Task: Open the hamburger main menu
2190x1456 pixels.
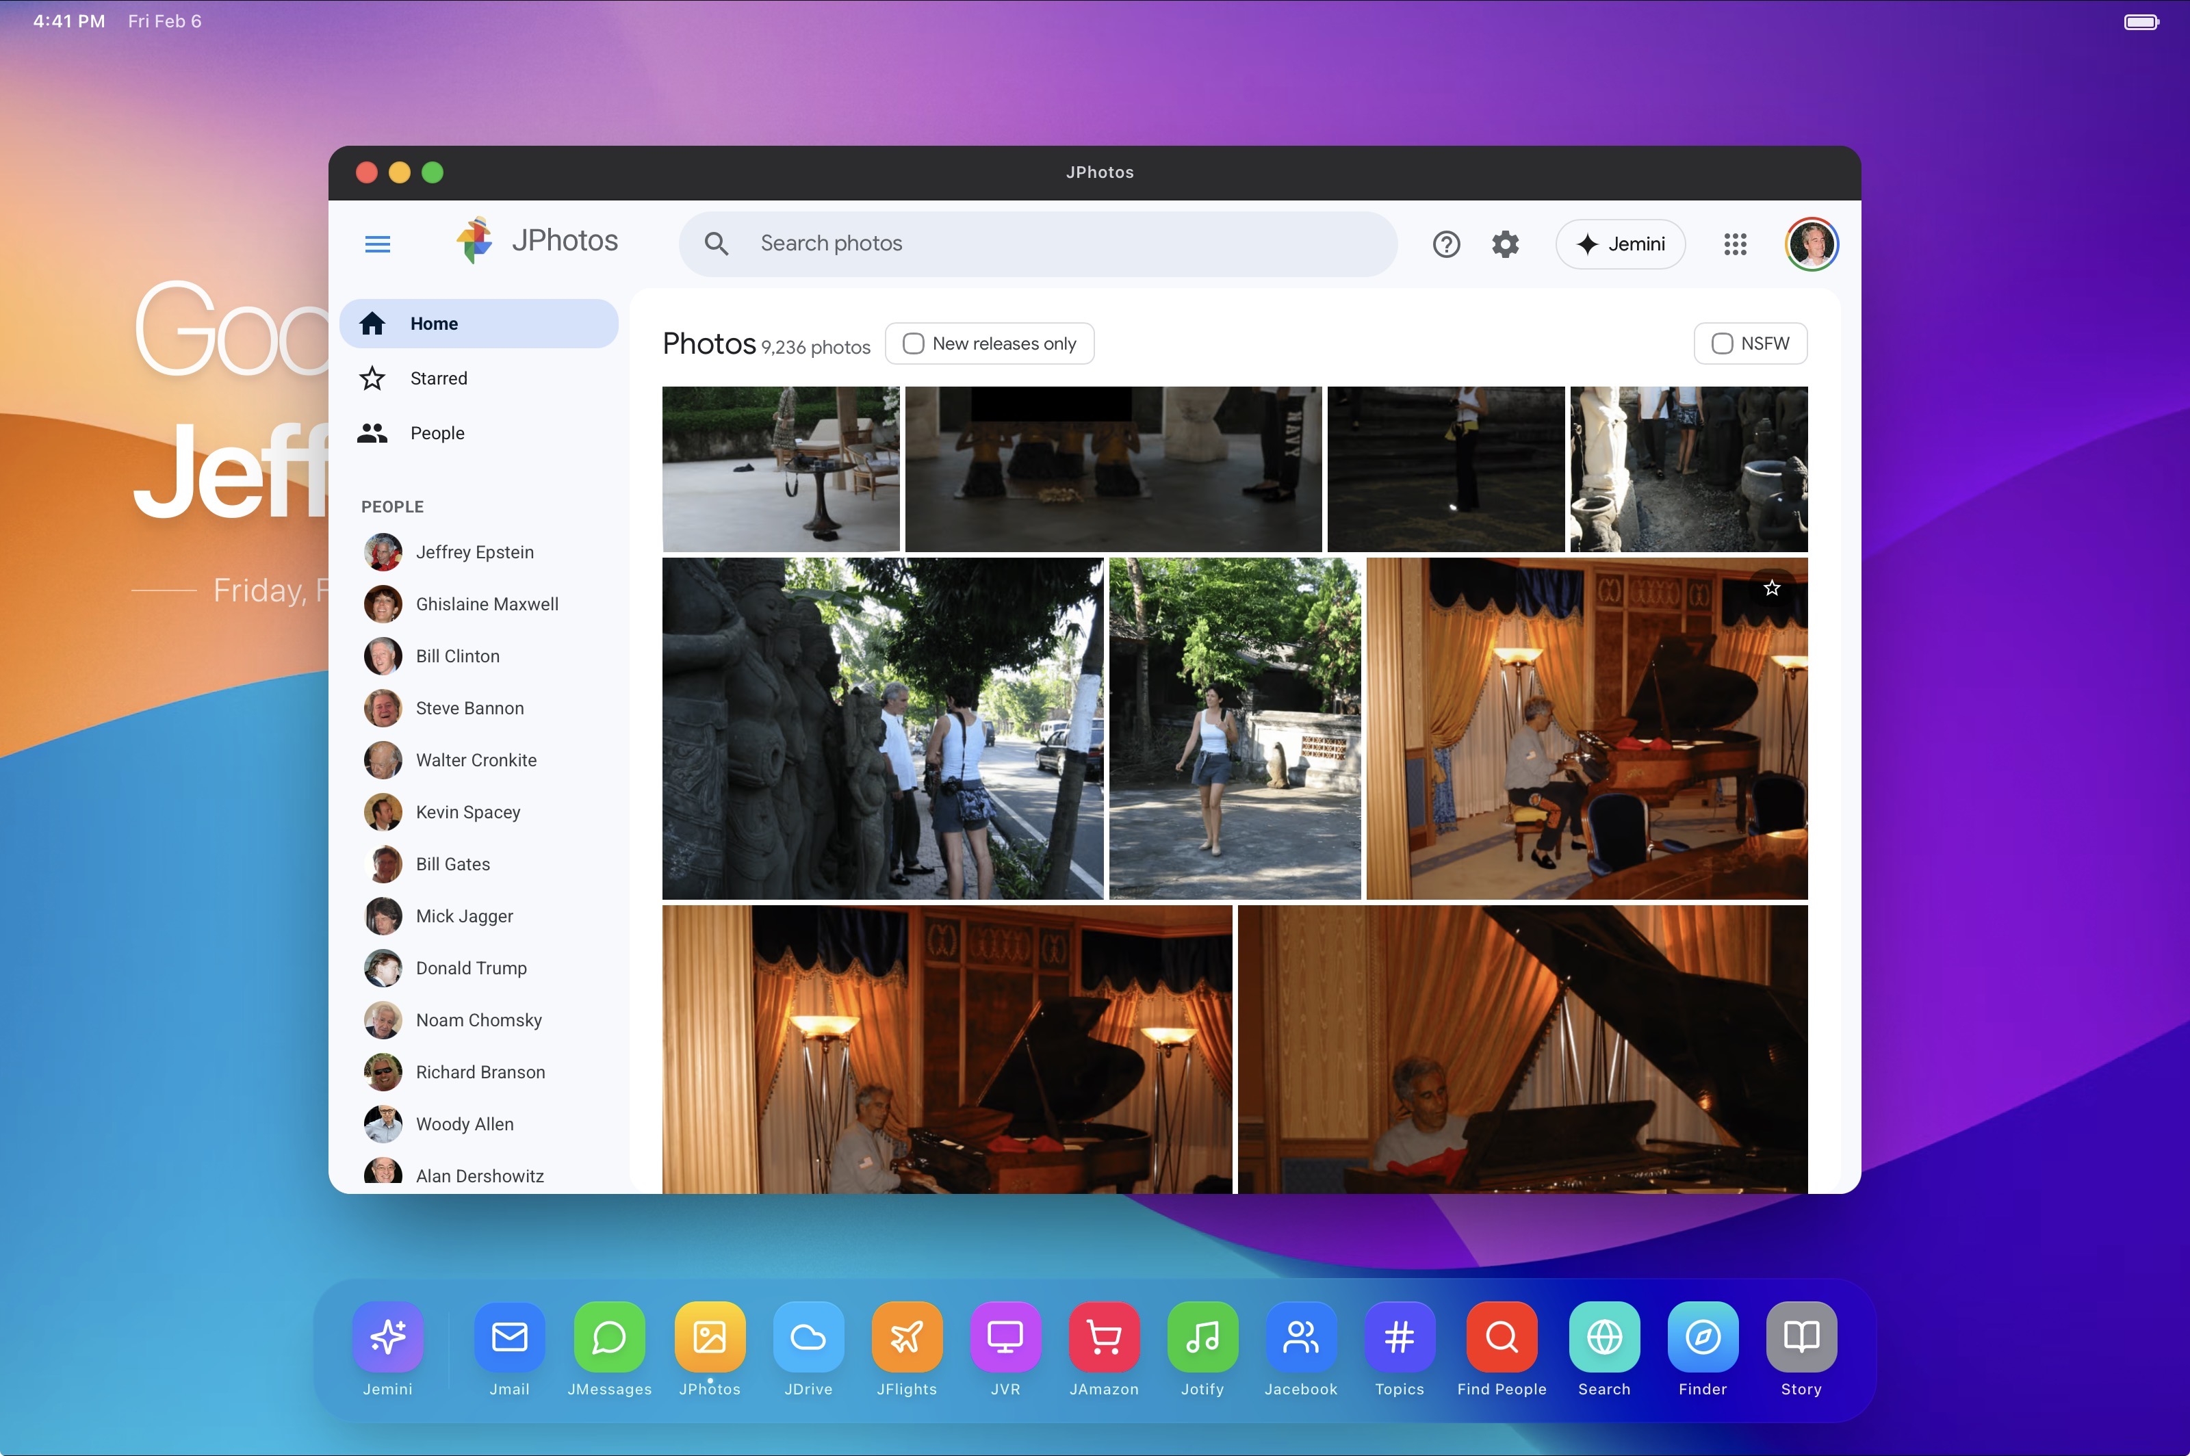Action: (x=377, y=244)
